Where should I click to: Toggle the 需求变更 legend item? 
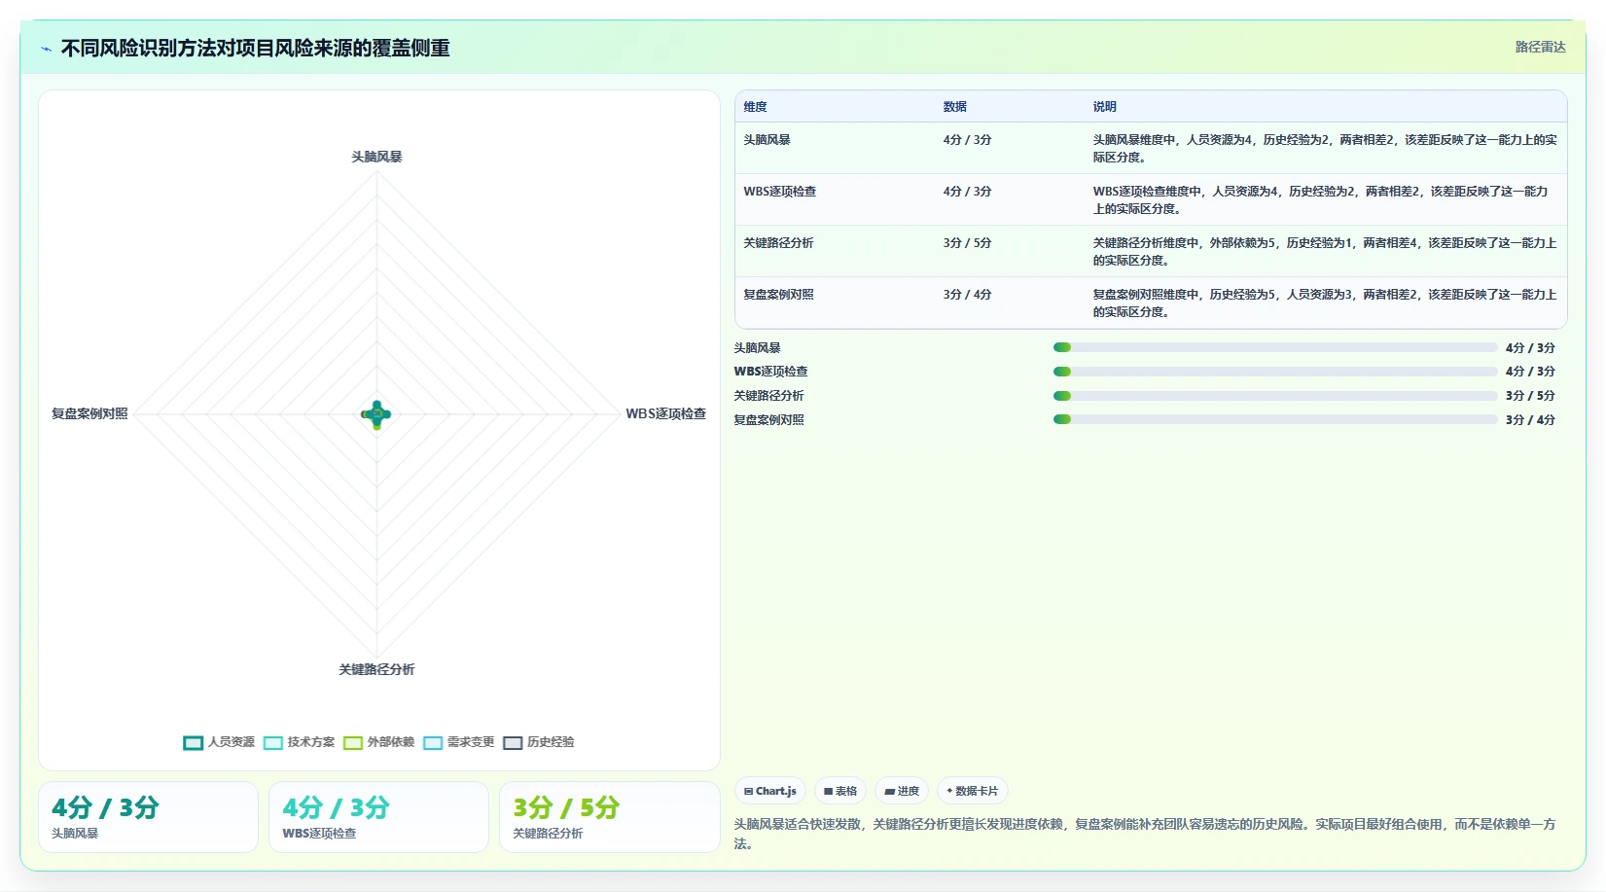[x=458, y=742]
